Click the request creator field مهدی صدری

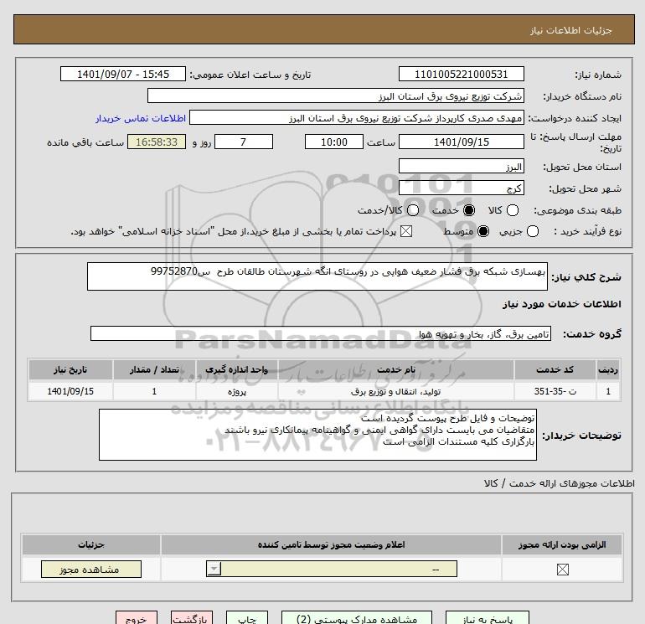coord(357,117)
